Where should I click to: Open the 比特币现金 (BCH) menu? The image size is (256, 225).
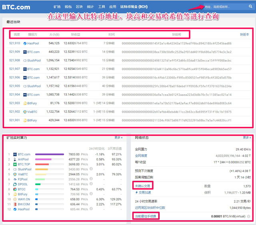point(134,7)
